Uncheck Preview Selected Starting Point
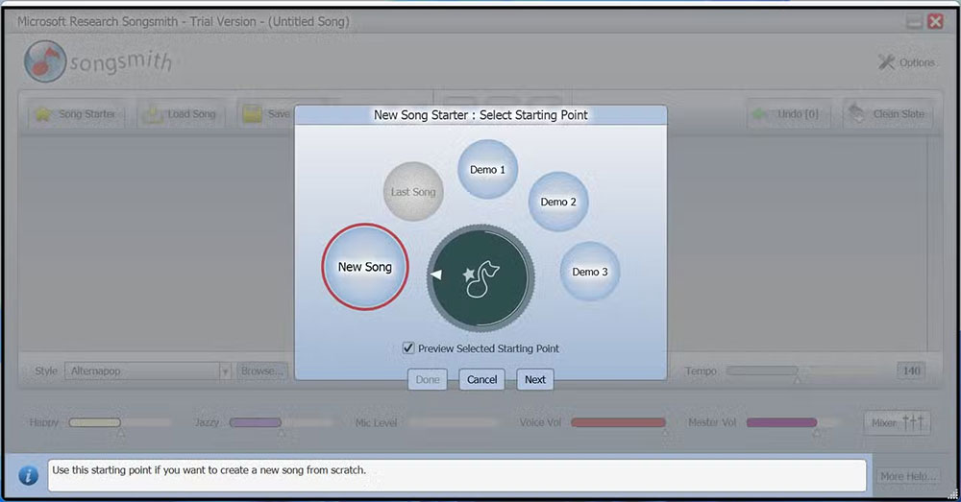961x502 pixels. pos(408,347)
